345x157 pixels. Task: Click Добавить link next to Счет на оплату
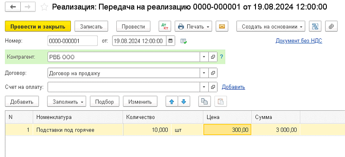[233, 87]
